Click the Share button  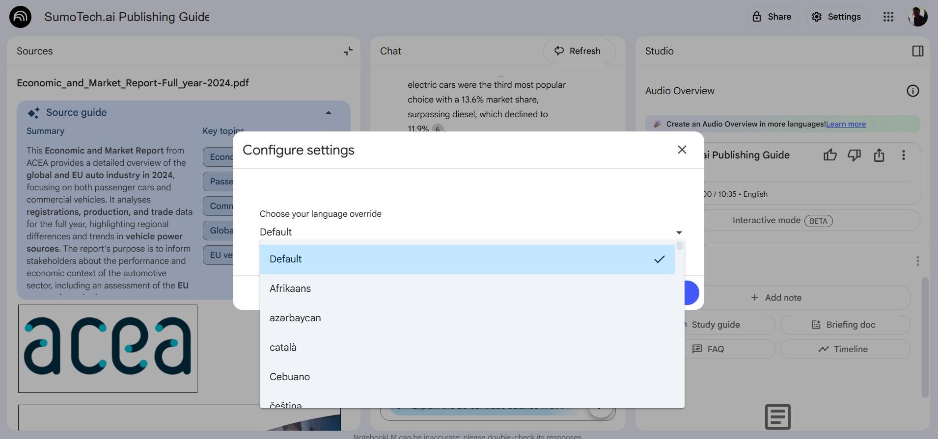tap(772, 17)
